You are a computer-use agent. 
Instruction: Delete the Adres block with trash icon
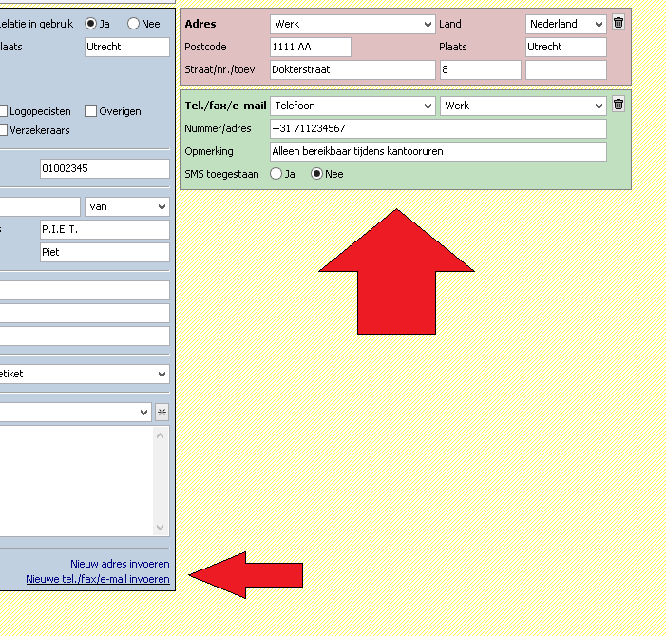(x=618, y=23)
